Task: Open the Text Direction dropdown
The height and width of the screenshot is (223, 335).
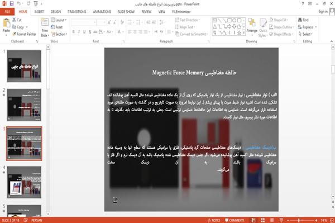Action: pos(188,20)
